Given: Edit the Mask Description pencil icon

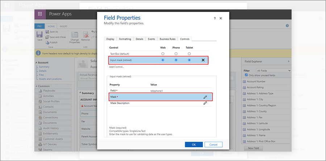Looking at the screenshot, I should [205, 103].
